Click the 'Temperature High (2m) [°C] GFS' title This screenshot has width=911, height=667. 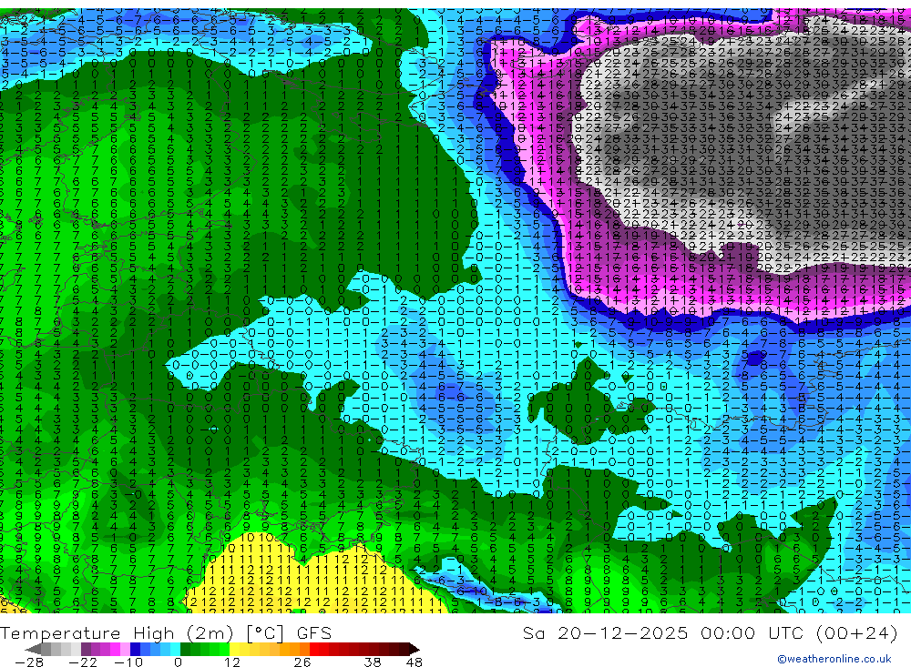coord(166,632)
